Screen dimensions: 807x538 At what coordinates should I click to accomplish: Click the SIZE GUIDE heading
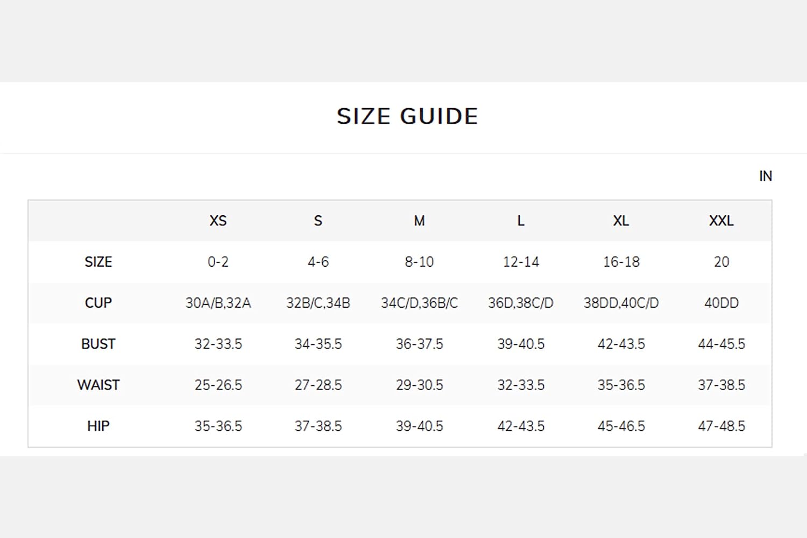point(407,116)
